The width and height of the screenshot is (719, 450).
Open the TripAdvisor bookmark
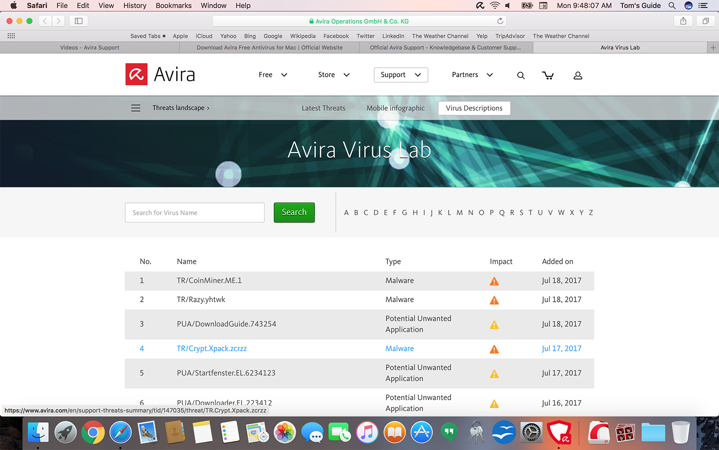click(x=510, y=36)
